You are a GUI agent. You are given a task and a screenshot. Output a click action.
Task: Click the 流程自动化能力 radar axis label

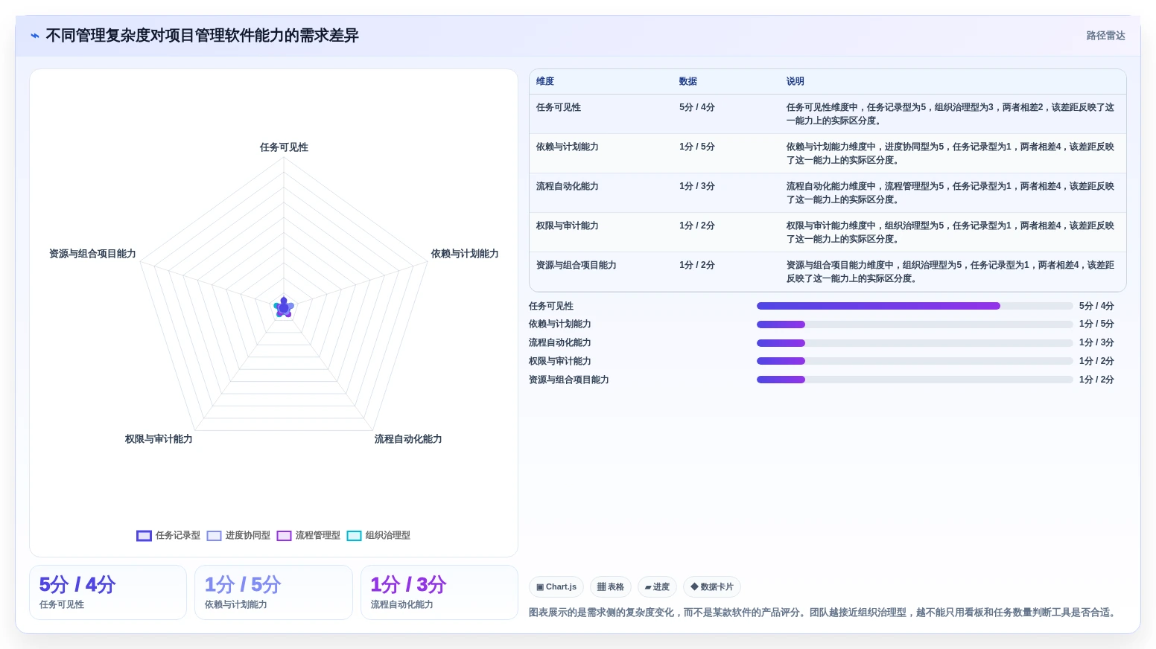tap(408, 439)
